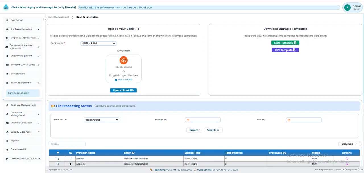Download the CSV Template

[x=285, y=50]
